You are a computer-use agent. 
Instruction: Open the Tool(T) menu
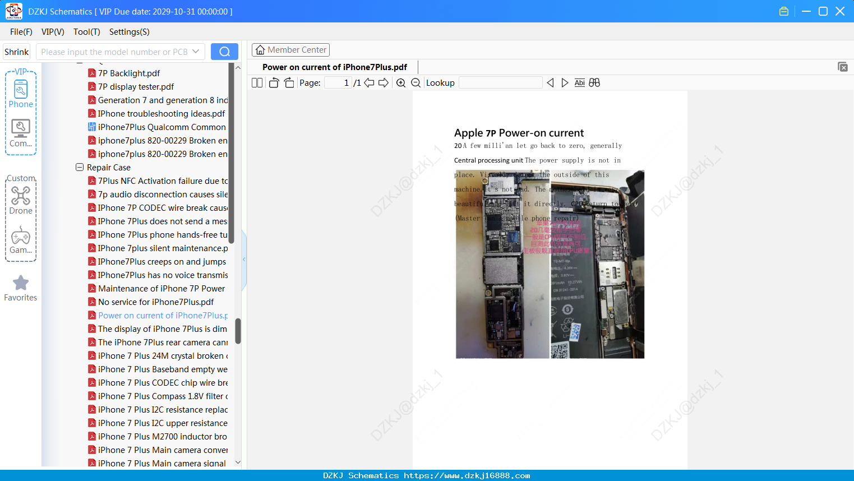coord(87,32)
